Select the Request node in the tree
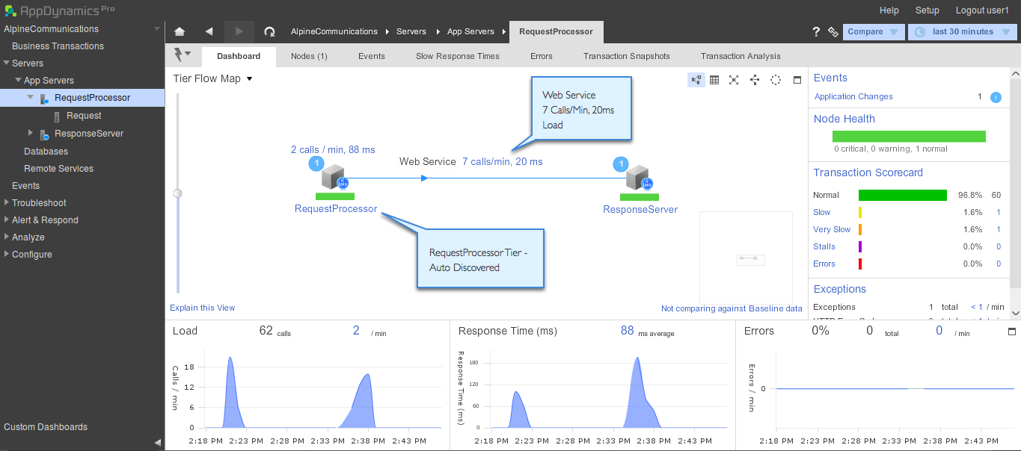 point(84,116)
